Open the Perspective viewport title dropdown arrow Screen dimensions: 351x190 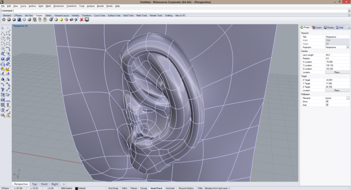click(x=27, y=26)
